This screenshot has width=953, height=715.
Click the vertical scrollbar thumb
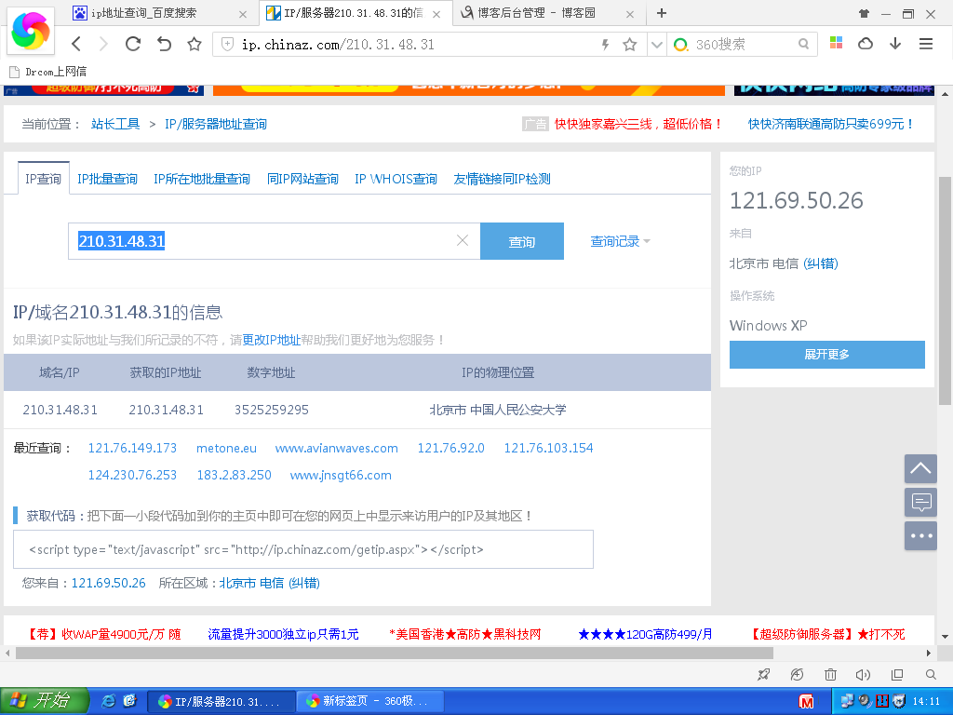coord(945,290)
